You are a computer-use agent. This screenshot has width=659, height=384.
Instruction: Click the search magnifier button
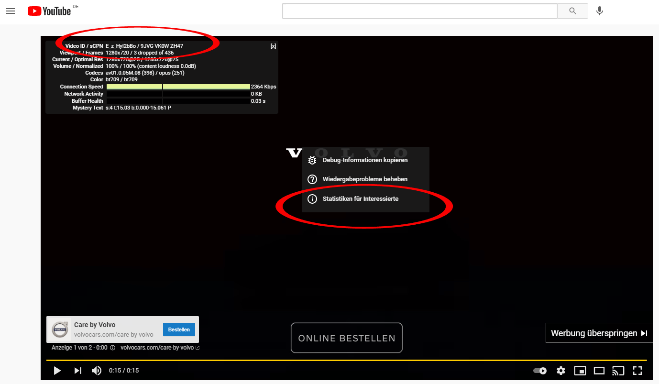click(x=572, y=11)
